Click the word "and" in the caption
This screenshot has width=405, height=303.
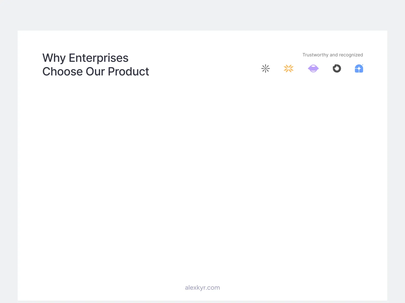pos(334,55)
